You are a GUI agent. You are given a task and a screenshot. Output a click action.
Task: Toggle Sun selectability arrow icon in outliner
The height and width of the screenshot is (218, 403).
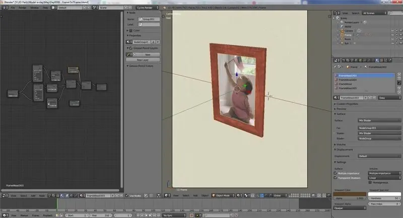[396, 43]
